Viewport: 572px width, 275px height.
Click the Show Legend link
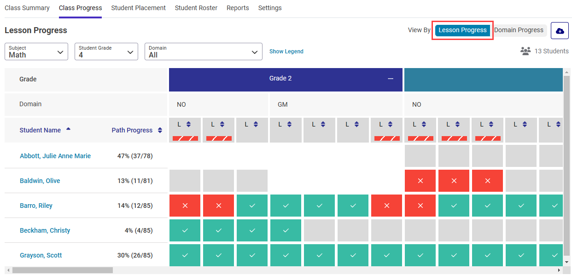286,52
